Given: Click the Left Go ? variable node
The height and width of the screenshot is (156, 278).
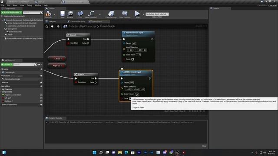Looking at the screenshot, I should 57,59.
